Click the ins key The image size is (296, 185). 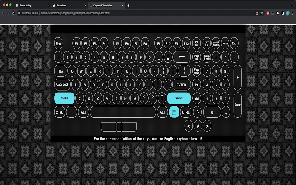pyautogui.click(x=197, y=85)
